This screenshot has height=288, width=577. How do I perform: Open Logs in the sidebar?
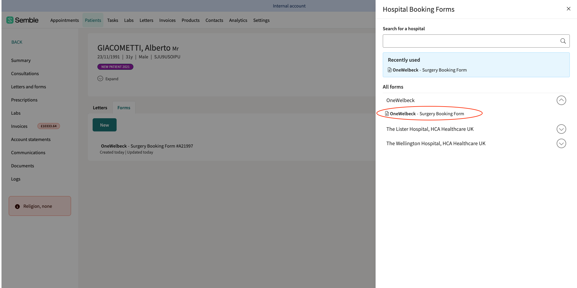tap(16, 179)
